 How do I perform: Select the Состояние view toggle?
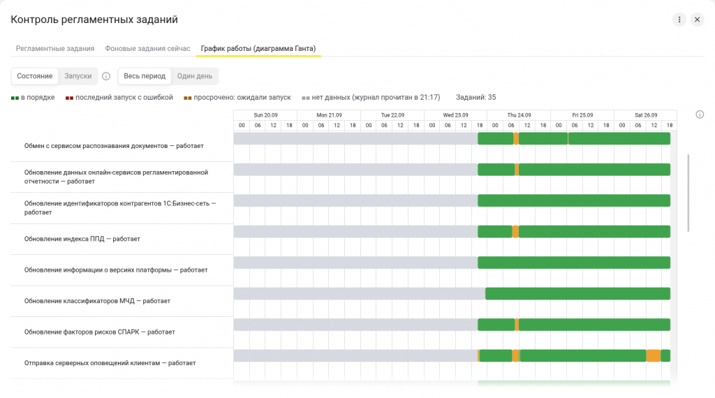35,76
